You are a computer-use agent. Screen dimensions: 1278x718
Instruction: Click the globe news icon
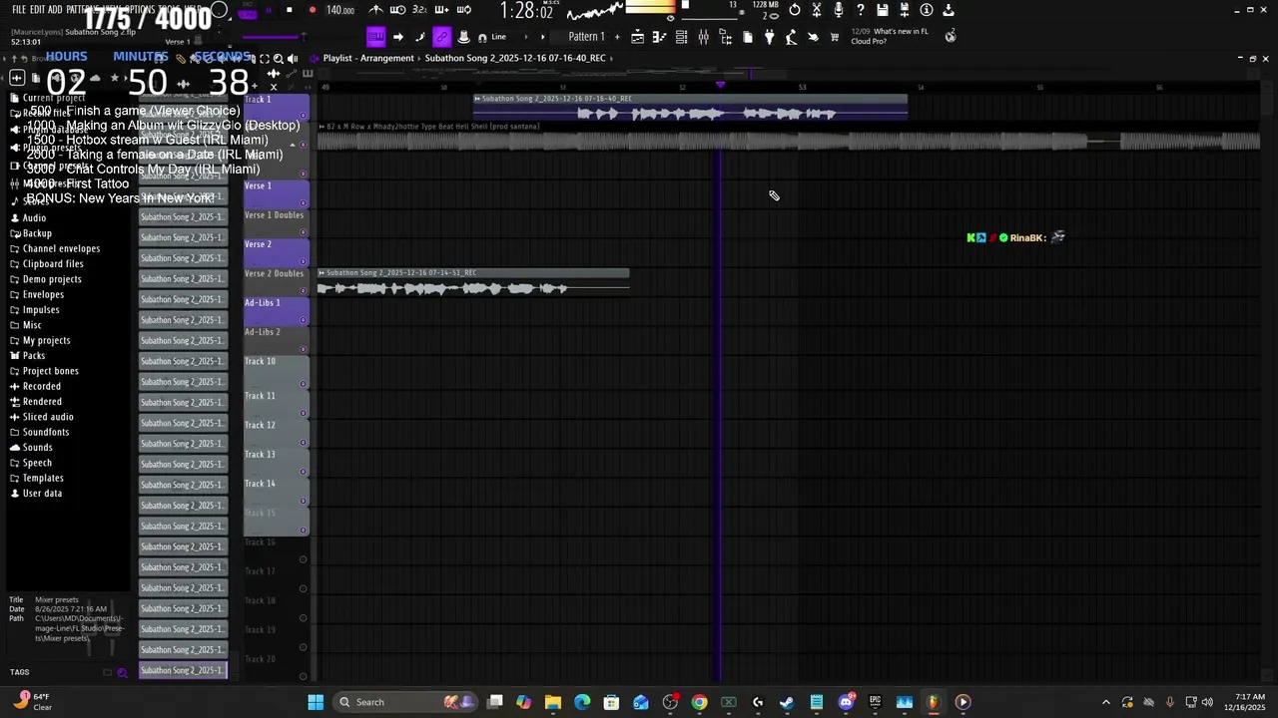(x=951, y=36)
